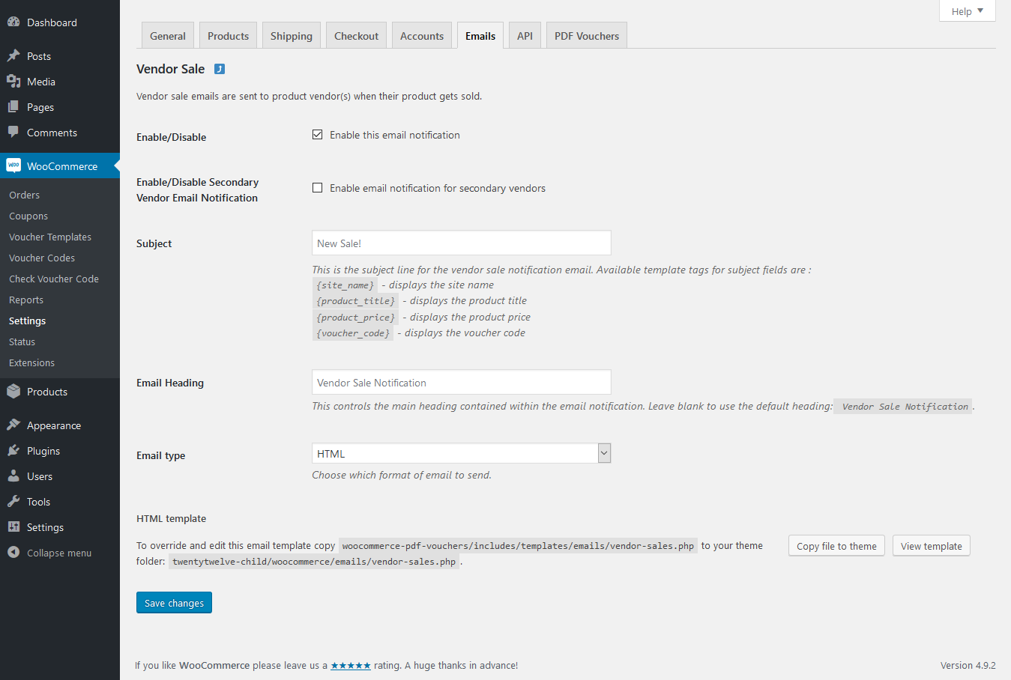Viewport: 1011px width, 680px height.
Task: Click into the Subject input field
Action: coord(461,243)
